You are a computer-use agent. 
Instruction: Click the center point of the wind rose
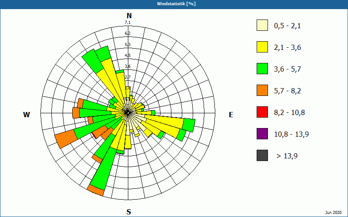click(x=128, y=113)
